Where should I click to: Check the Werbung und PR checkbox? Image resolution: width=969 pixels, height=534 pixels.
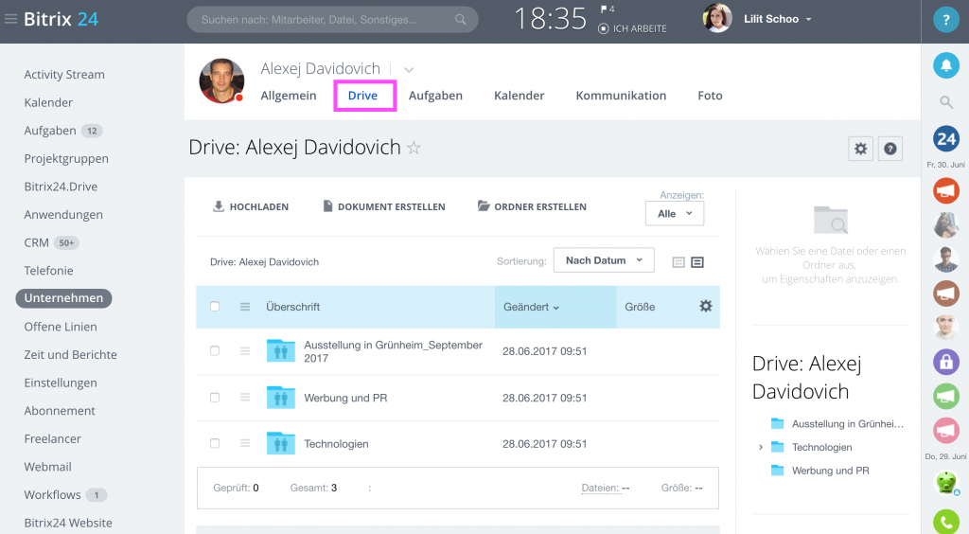(x=215, y=398)
